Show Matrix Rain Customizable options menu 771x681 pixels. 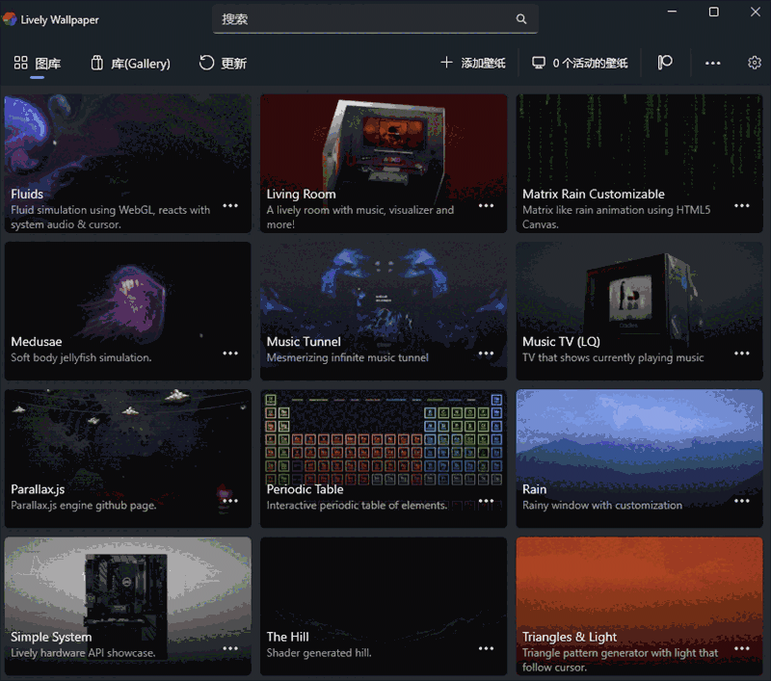(741, 205)
